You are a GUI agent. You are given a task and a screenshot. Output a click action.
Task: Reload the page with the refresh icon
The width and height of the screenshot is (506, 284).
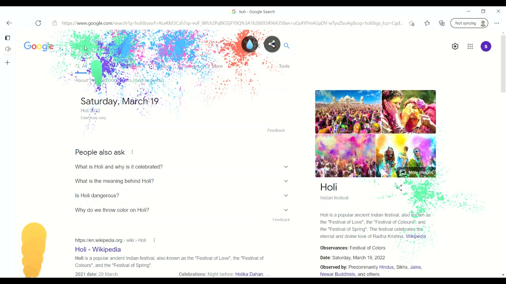pyautogui.click(x=38, y=23)
